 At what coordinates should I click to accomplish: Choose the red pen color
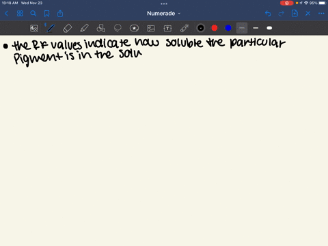tap(215, 28)
